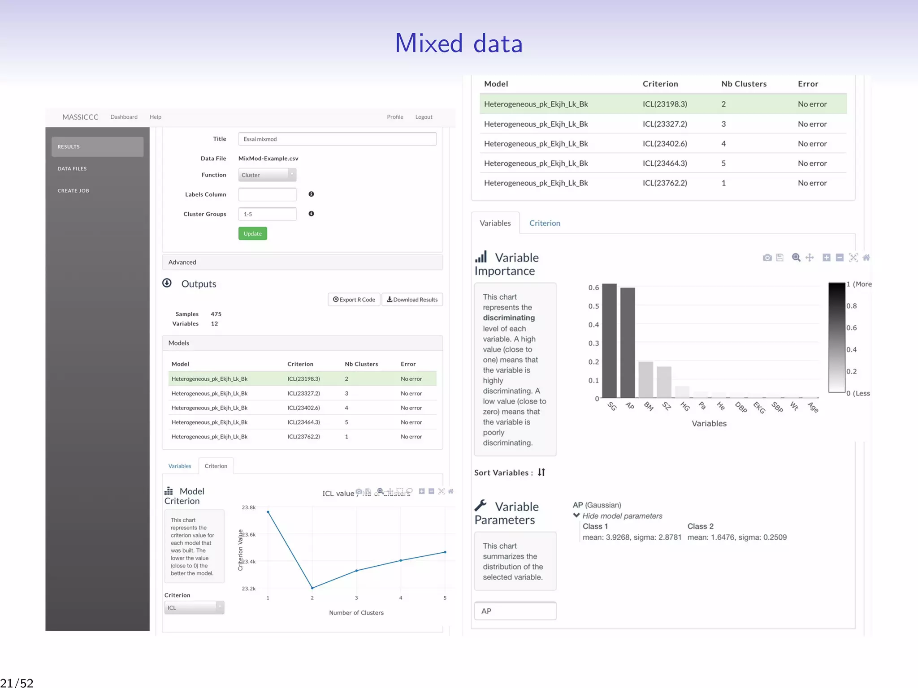The width and height of the screenshot is (918, 688).
Task: Click the floppy-disk save icon above the Variable Importance chart
Action: point(780,258)
